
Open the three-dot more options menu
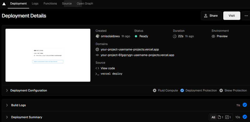[246, 16]
